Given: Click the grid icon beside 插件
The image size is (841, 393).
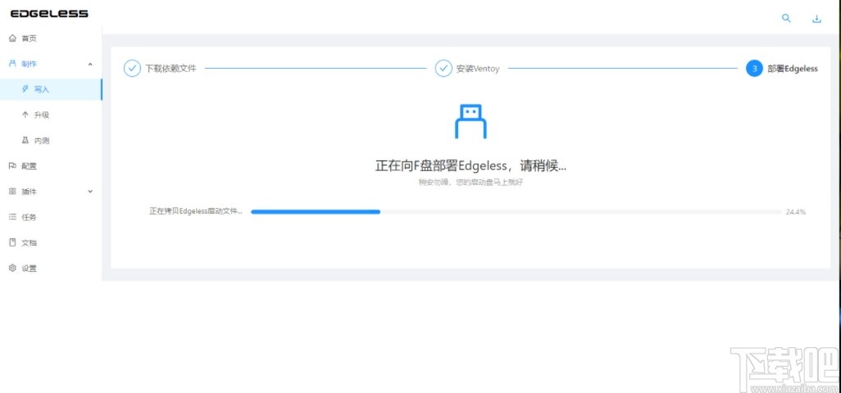Looking at the screenshot, I should 13,191.
